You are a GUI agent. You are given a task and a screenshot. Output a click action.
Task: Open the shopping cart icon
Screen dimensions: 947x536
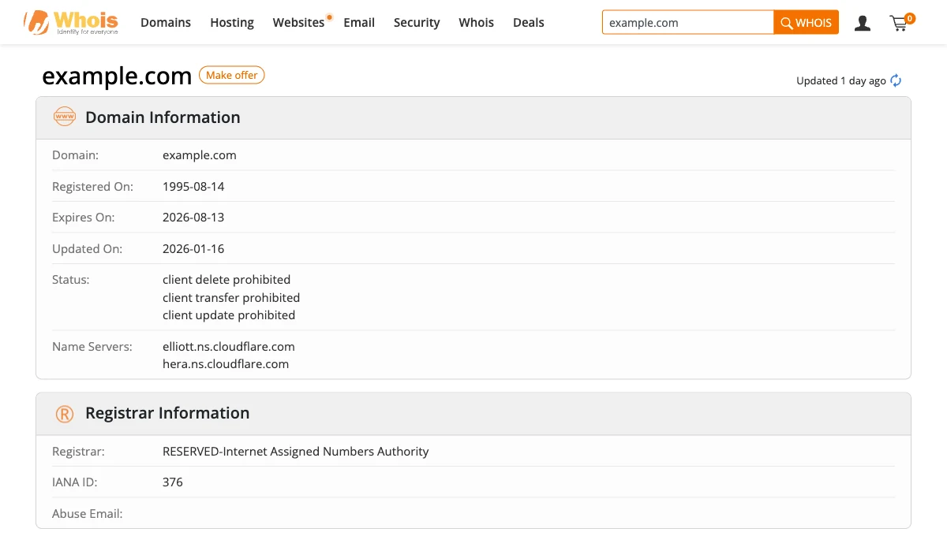tap(901, 22)
